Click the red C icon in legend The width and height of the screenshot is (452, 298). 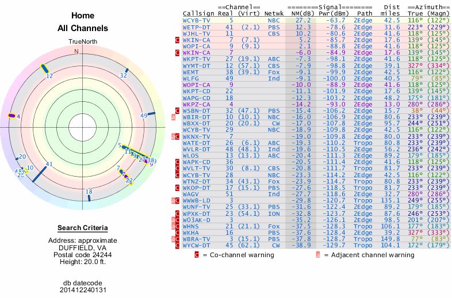pyautogui.click(x=197, y=255)
